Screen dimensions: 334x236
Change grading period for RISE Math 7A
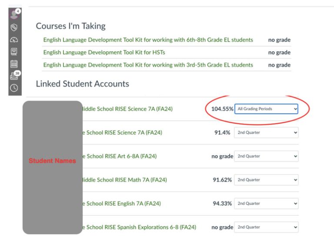tap(267, 180)
